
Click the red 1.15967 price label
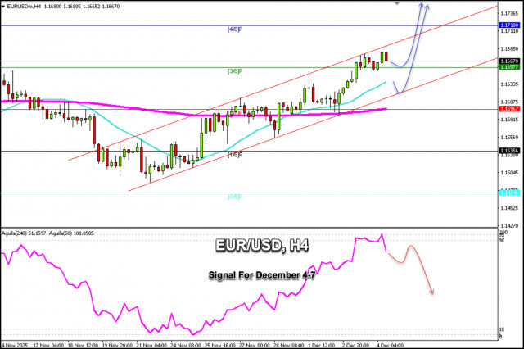(x=509, y=109)
